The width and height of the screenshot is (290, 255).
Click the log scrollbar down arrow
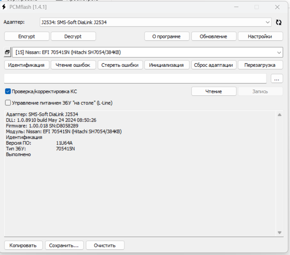[279, 232]
